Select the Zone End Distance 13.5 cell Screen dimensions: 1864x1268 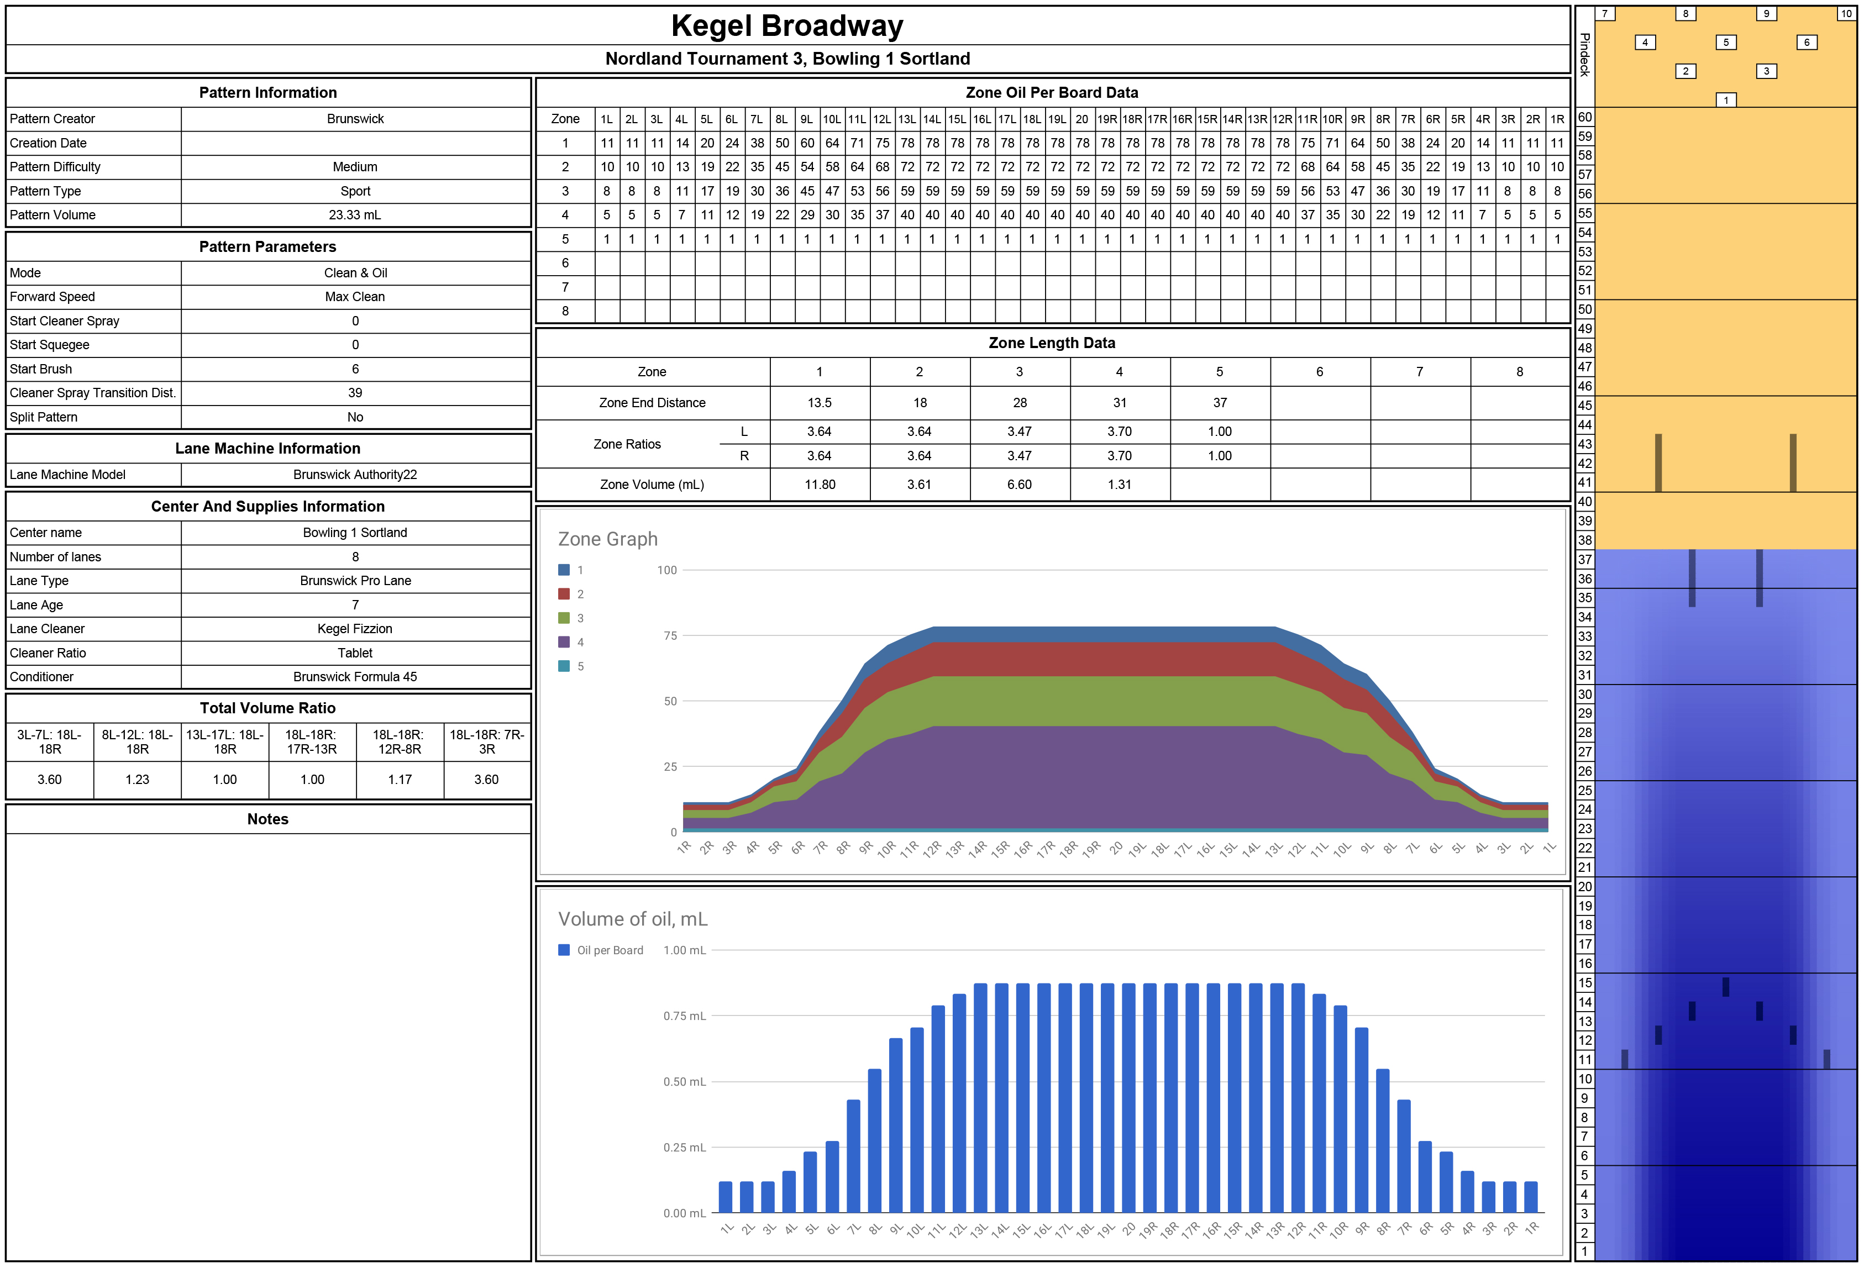pos(820,403)
